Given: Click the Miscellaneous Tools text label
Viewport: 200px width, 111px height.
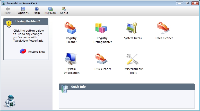Looking at the screenshot, I should click(x=134, y=71).
